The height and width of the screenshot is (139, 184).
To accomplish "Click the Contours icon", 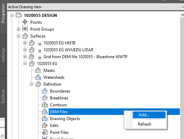I will point(45,105).
